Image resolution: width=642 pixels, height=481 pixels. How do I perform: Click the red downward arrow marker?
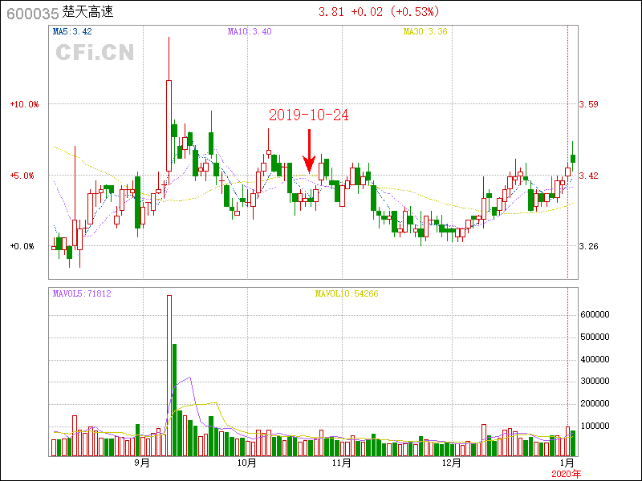pos(309,152)
